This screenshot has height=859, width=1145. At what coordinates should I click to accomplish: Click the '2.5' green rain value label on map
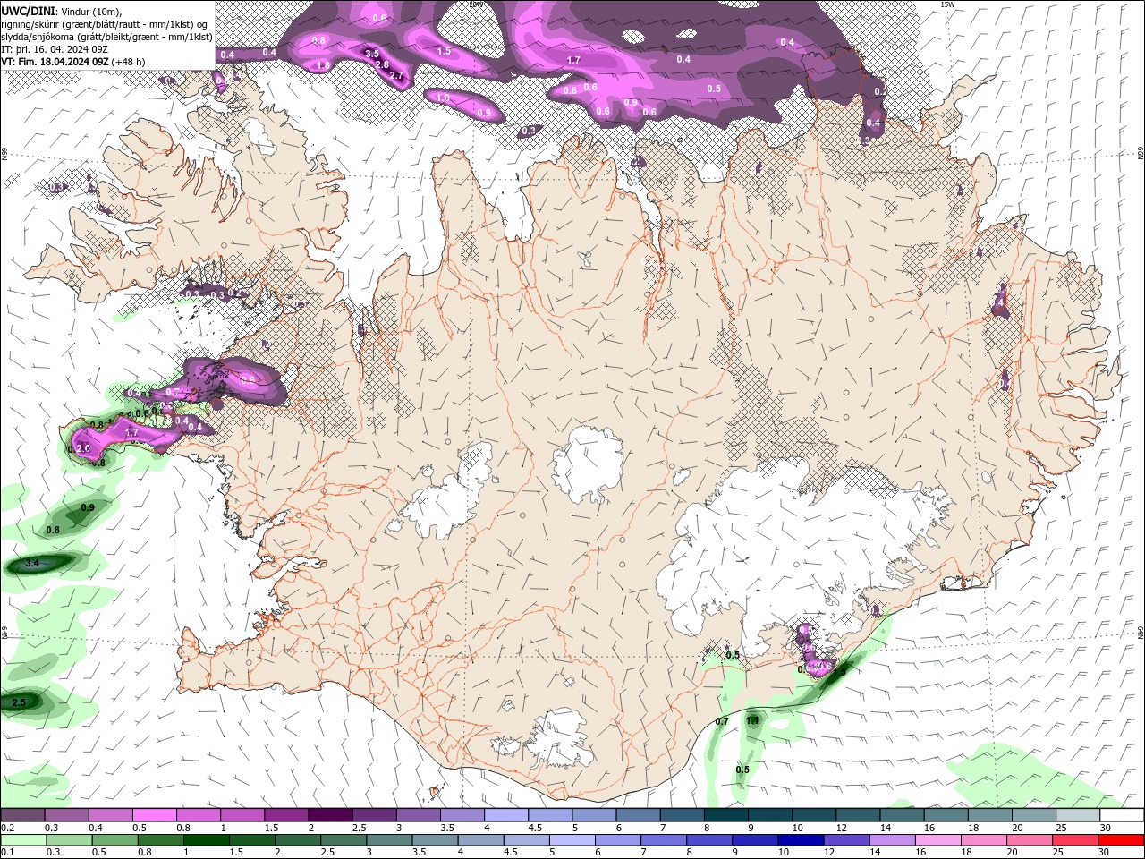pyautogui.click(x=19, y=702)
